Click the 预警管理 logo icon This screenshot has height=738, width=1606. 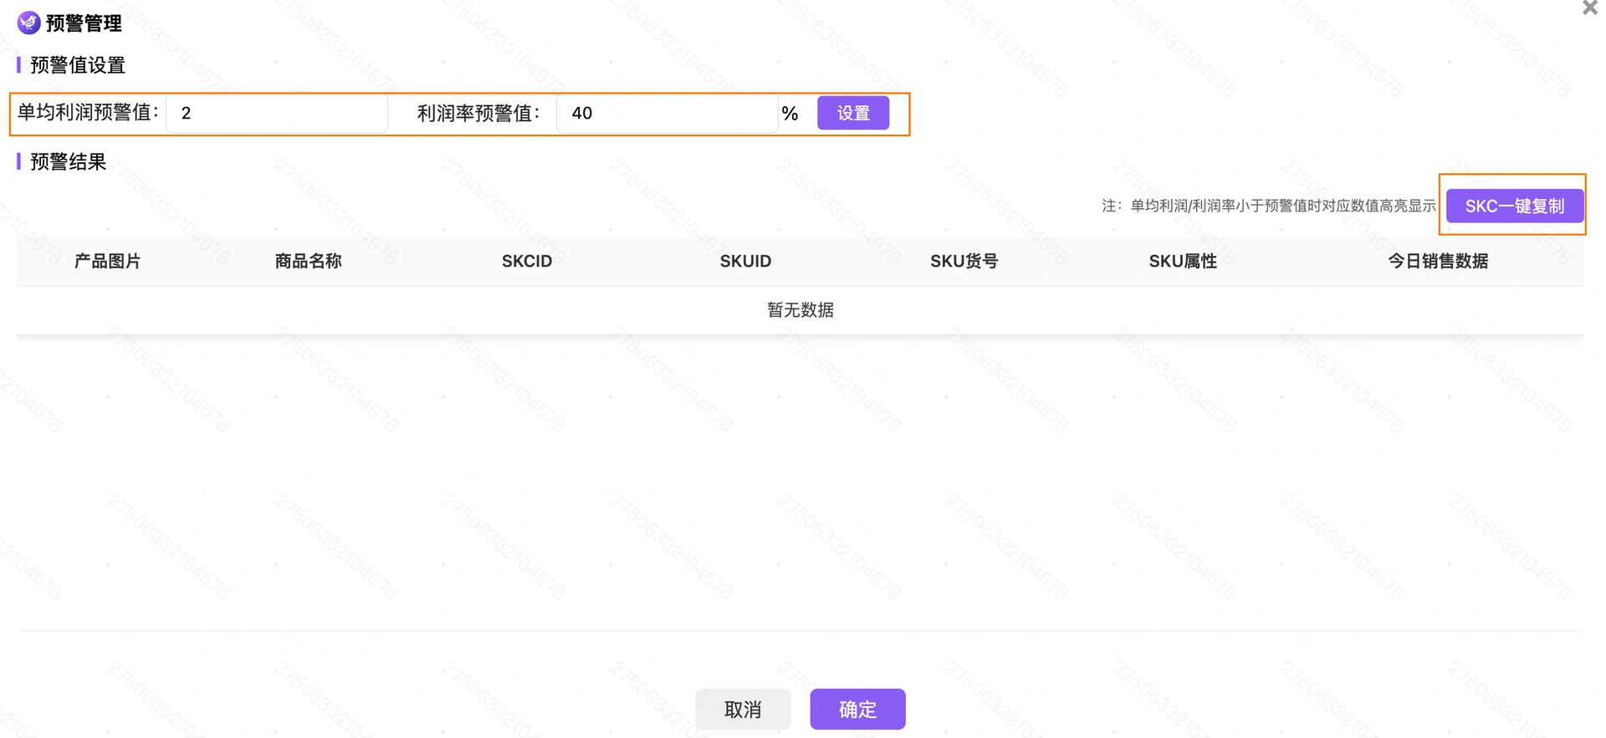[x=28, y=23]
